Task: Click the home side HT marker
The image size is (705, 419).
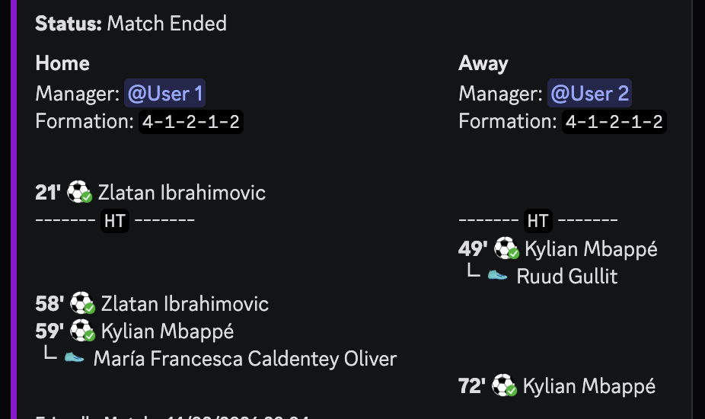Action: point(115,221)
